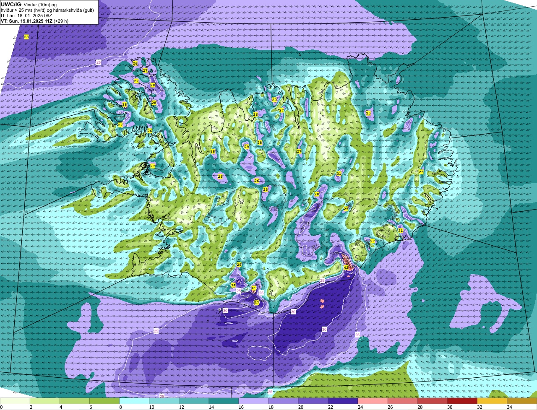Select the teal legend swatch between 14 and 16

point(224,401)
